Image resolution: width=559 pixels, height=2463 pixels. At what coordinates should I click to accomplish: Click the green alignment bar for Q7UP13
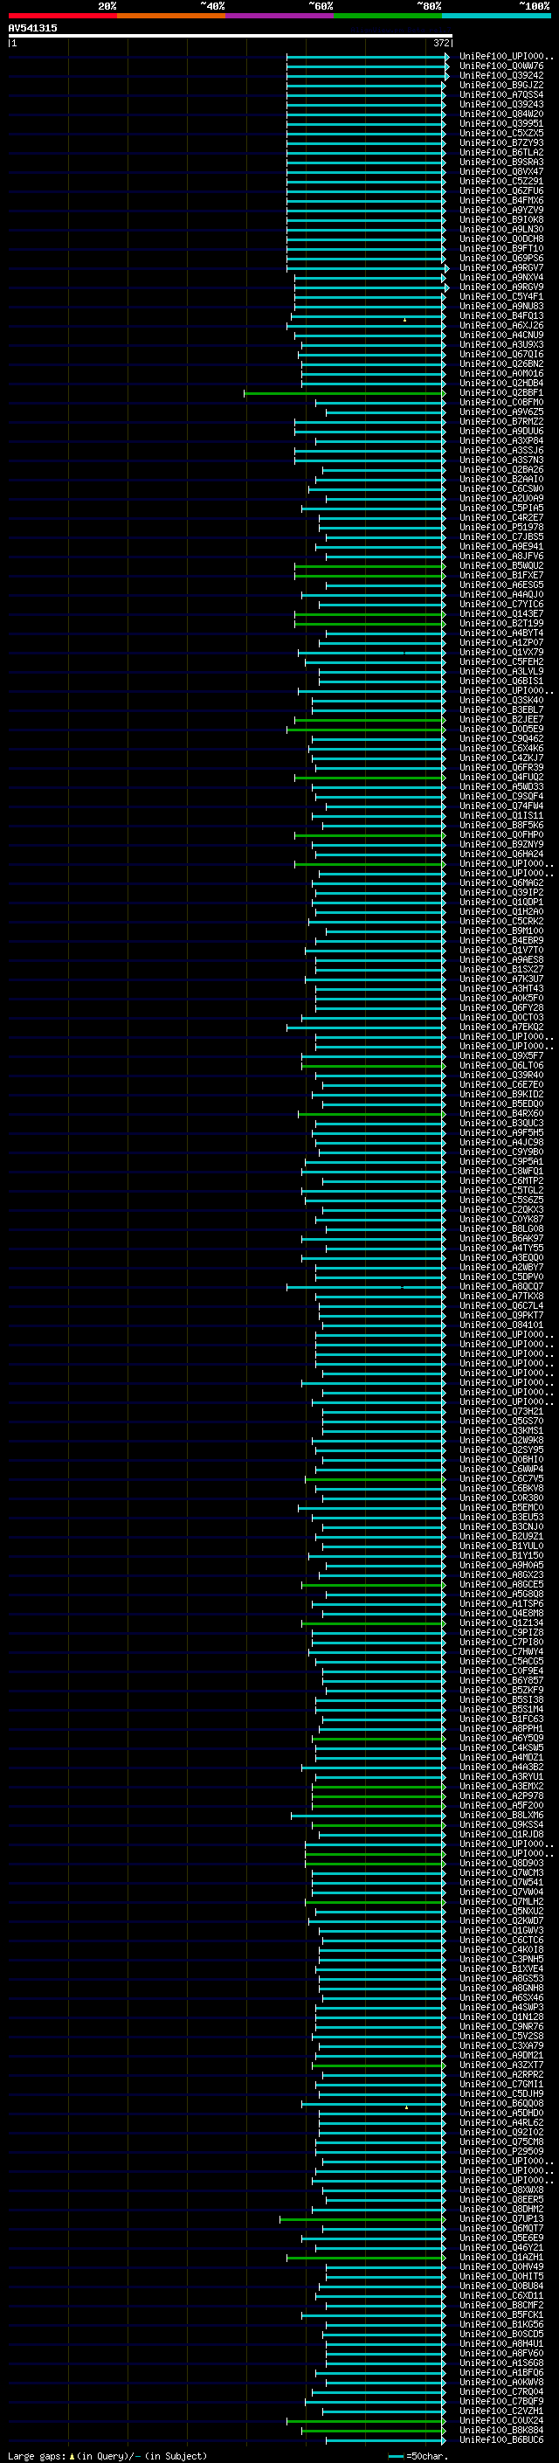pos(362,2219)
